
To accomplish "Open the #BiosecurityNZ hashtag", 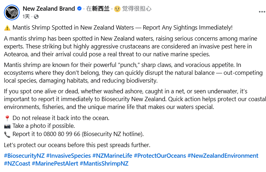I will pyautogui.click(x=24, y=156).
